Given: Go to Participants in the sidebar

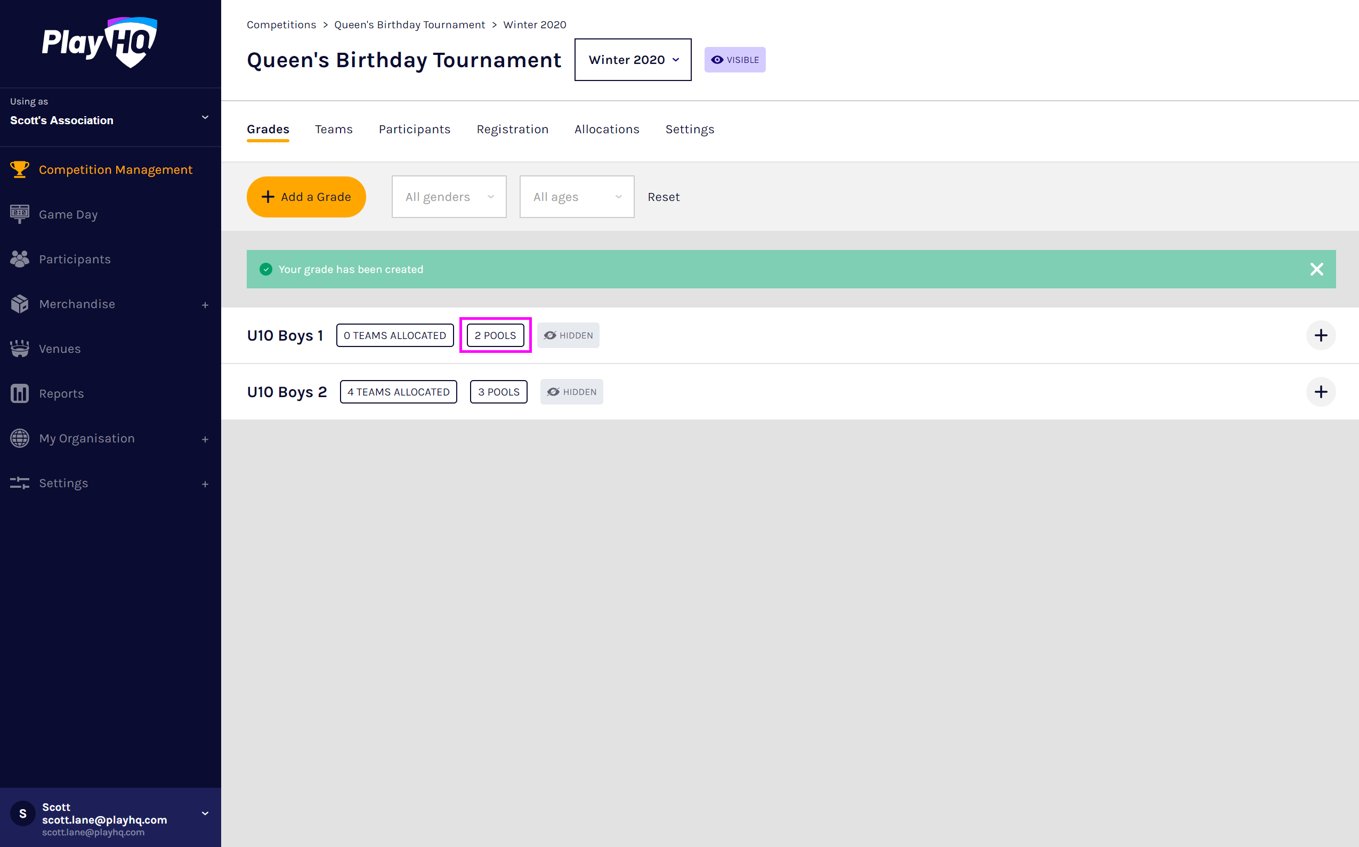Looking at the screenshot, I should pyautogui.click(x=75, y=259).
